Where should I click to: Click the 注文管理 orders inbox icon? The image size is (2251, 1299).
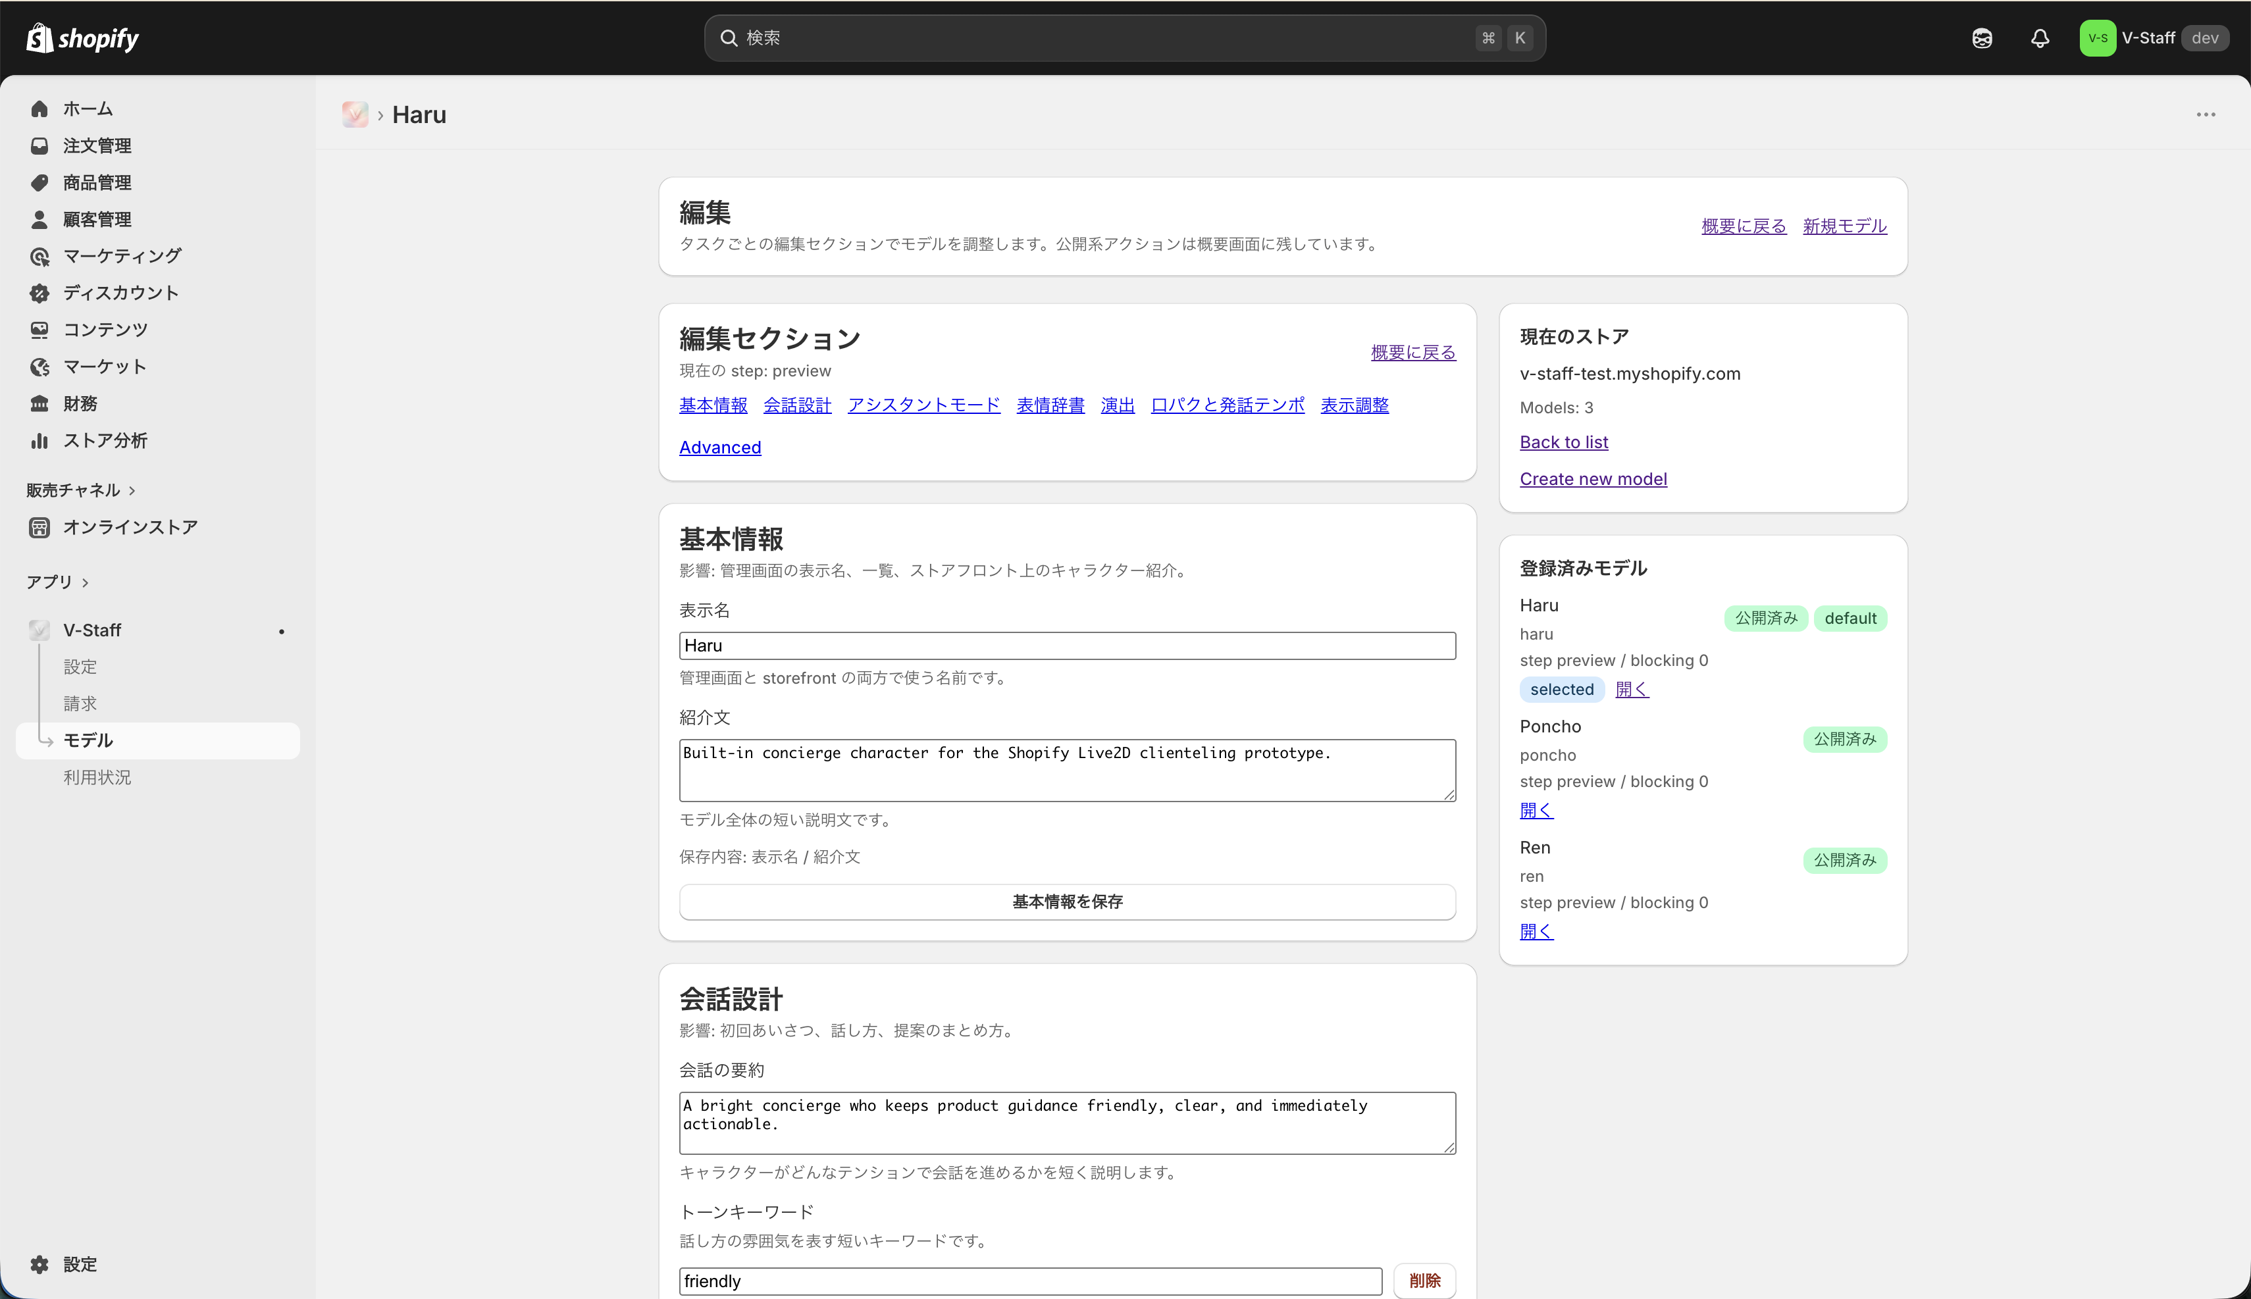(39, 145)
